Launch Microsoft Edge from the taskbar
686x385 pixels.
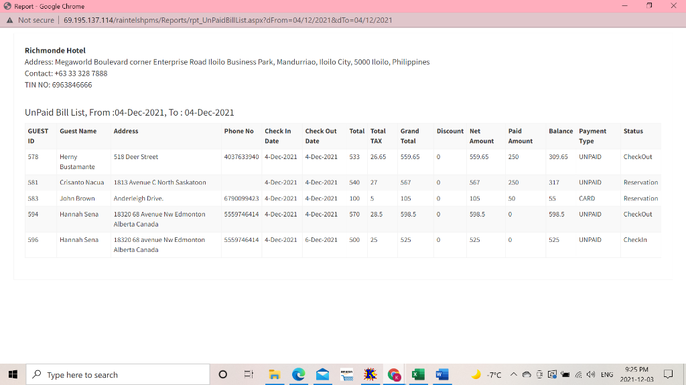(299, 374)
